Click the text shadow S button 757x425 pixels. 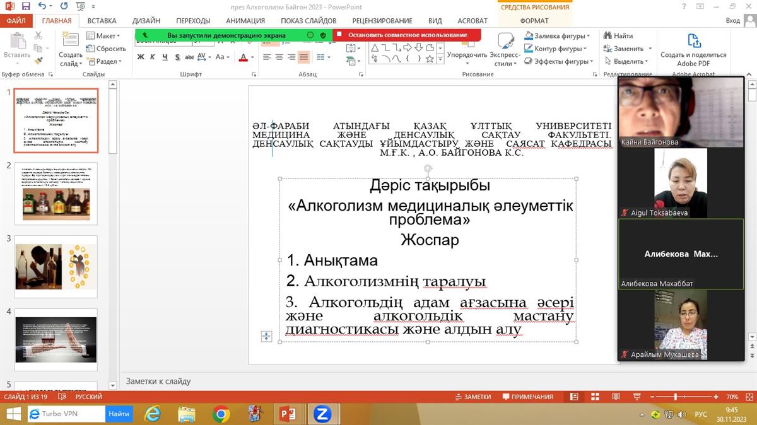(177, 57)
